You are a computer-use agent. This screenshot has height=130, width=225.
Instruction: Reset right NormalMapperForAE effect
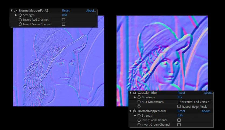(181, 111)
